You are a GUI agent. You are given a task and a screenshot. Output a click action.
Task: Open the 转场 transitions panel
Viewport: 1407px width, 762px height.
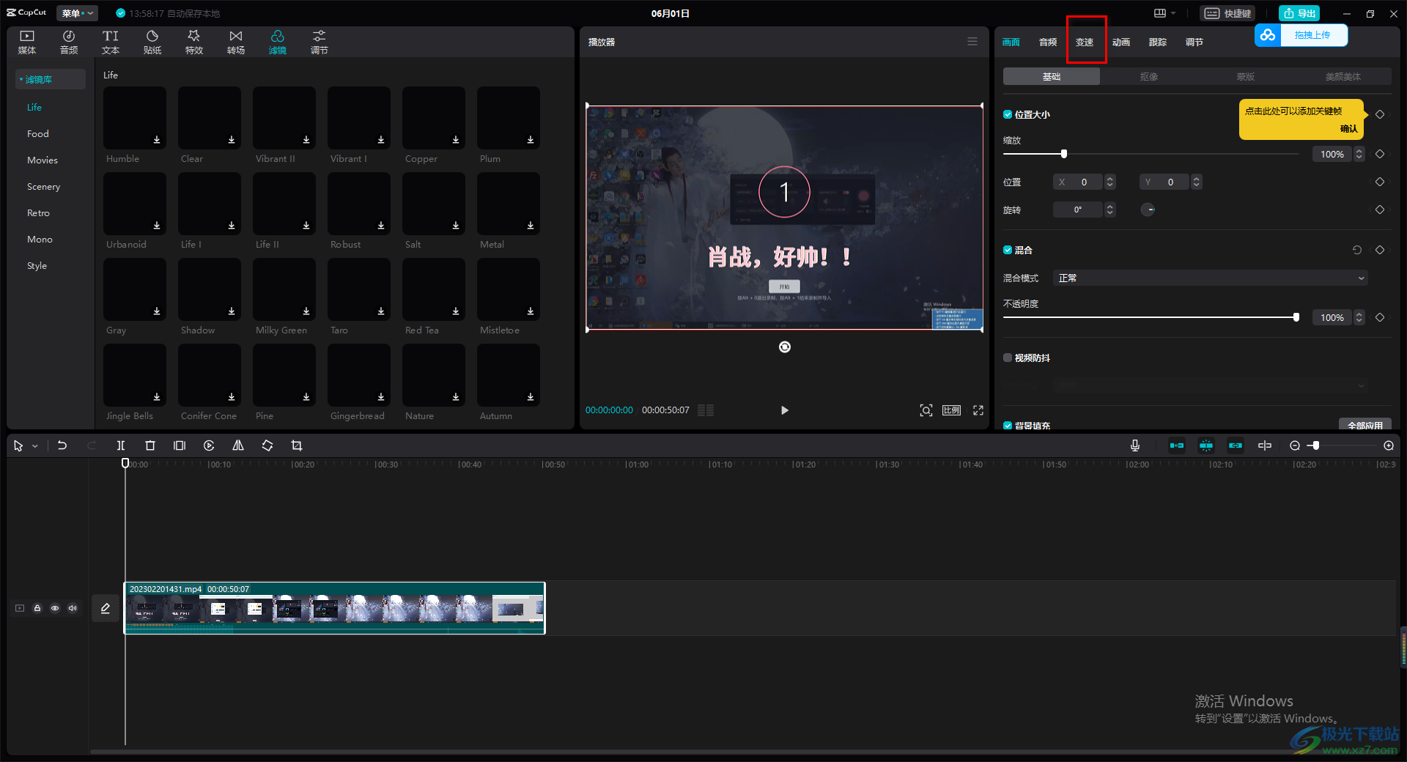point(236,42)
